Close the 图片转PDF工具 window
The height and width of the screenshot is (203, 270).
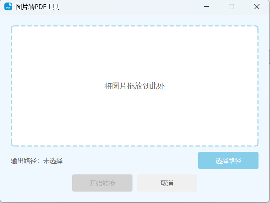[257, 7]
